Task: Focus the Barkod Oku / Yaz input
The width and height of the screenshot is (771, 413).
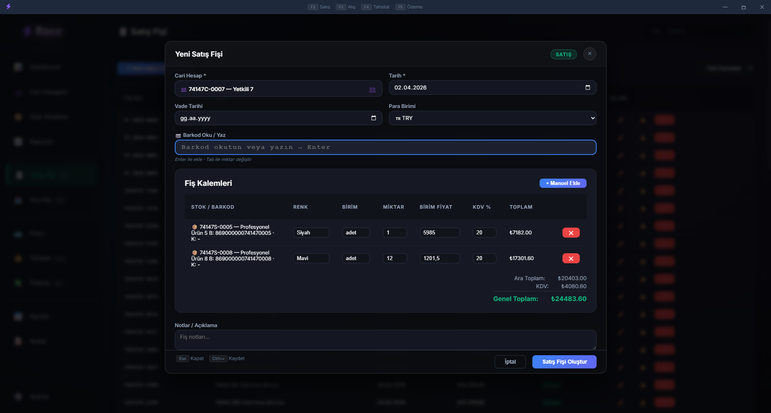Action: [385, 147]
